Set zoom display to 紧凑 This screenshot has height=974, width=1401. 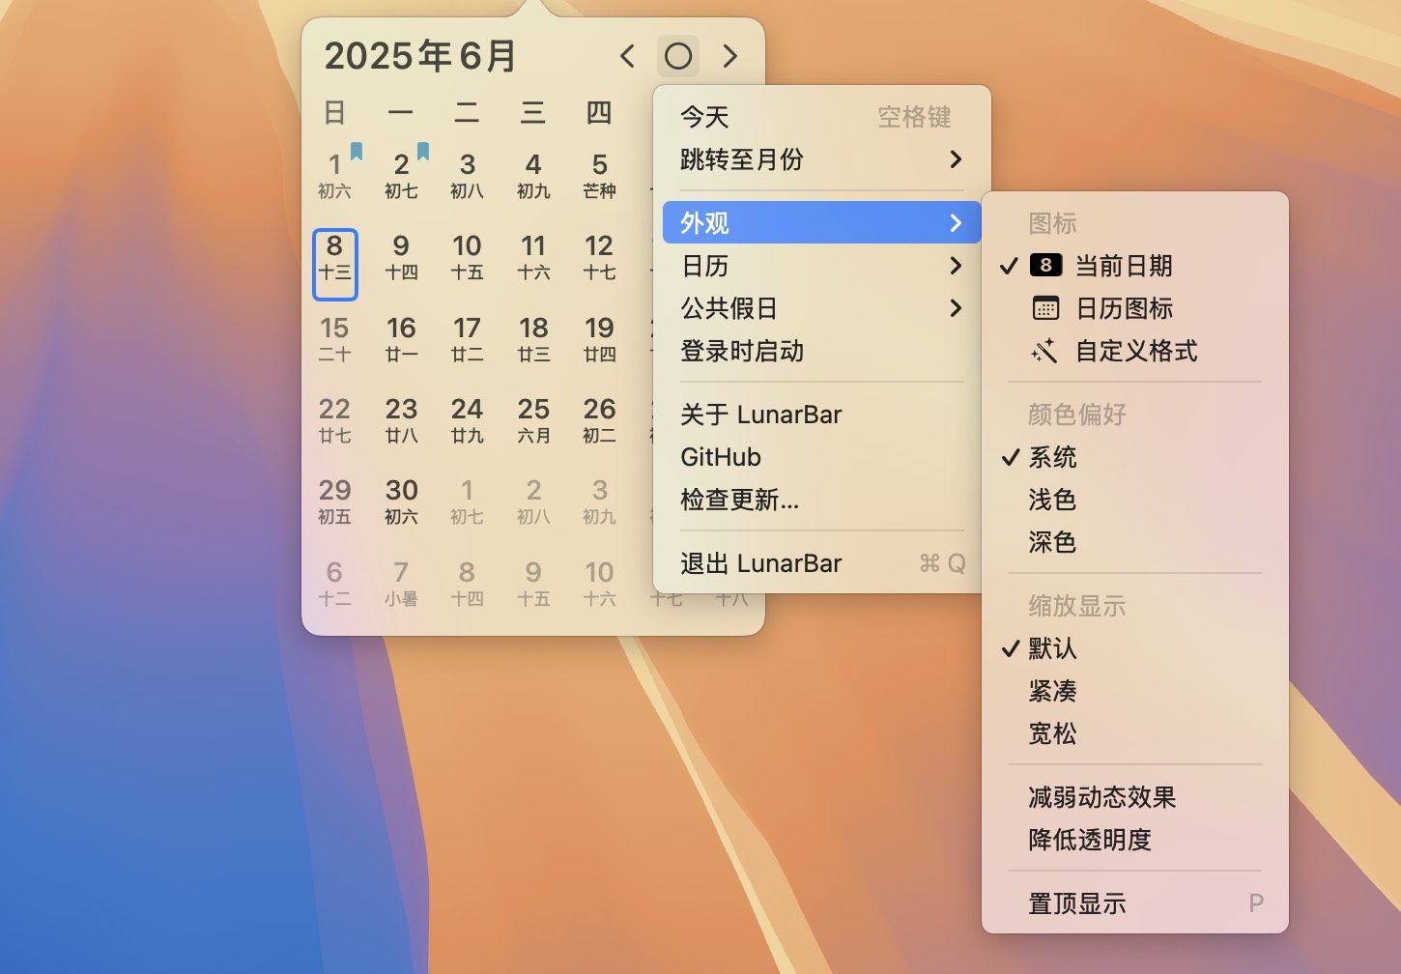[1051, 691]
